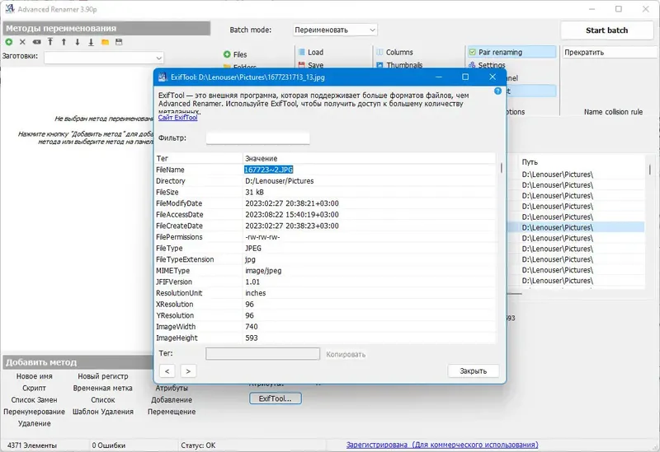This screenshot has height=452, width=660.
Task: Click the green add method icon
Action: click(x=9, y=42)
